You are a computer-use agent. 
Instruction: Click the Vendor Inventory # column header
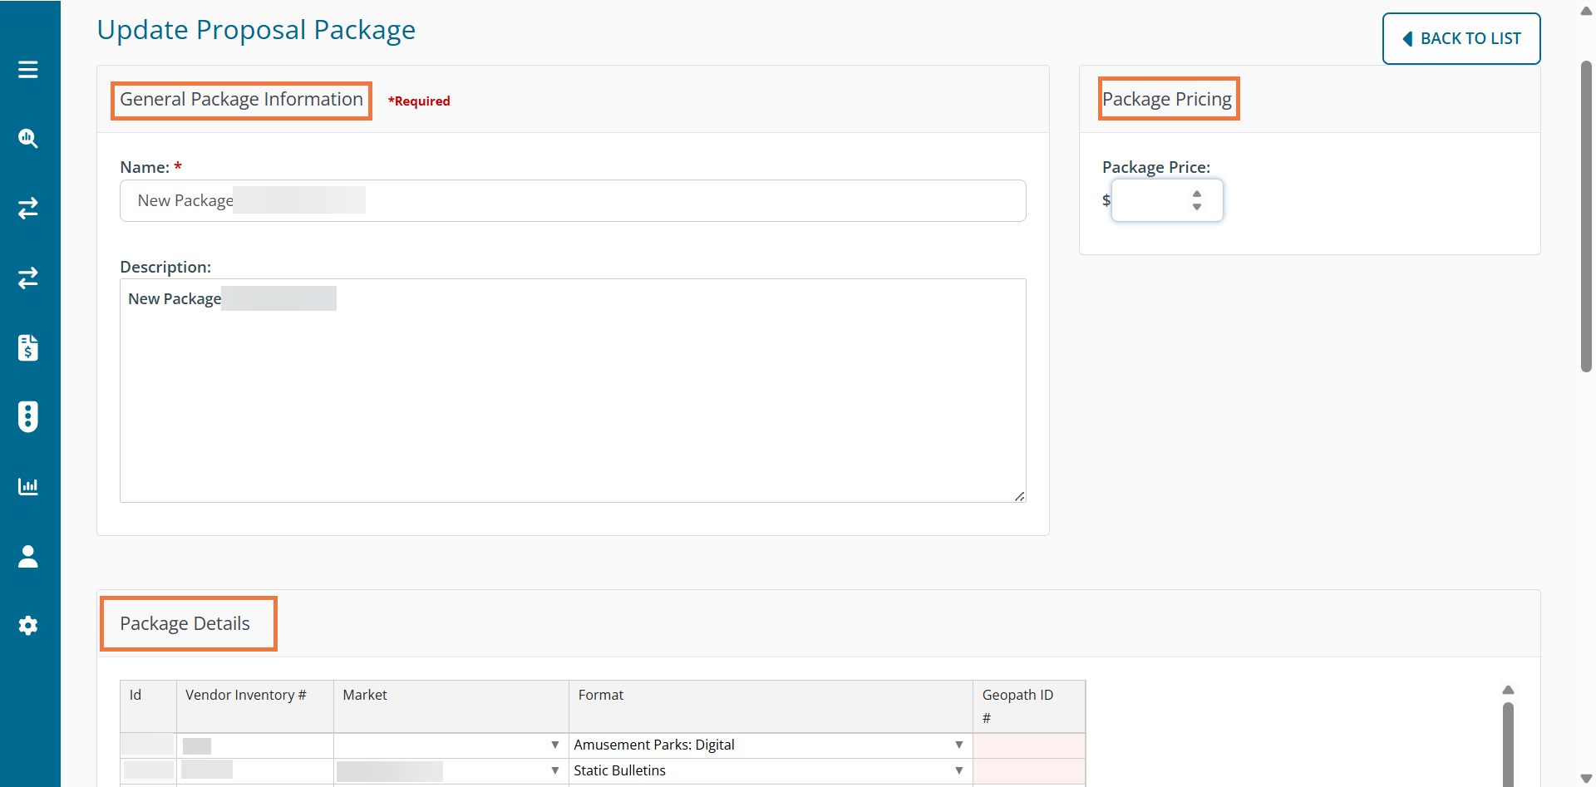(x=246, y=695)
